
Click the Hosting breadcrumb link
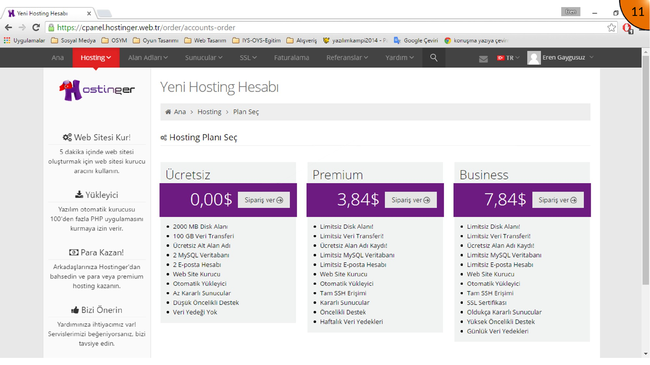pyautogui.click(x=209, y=112)
